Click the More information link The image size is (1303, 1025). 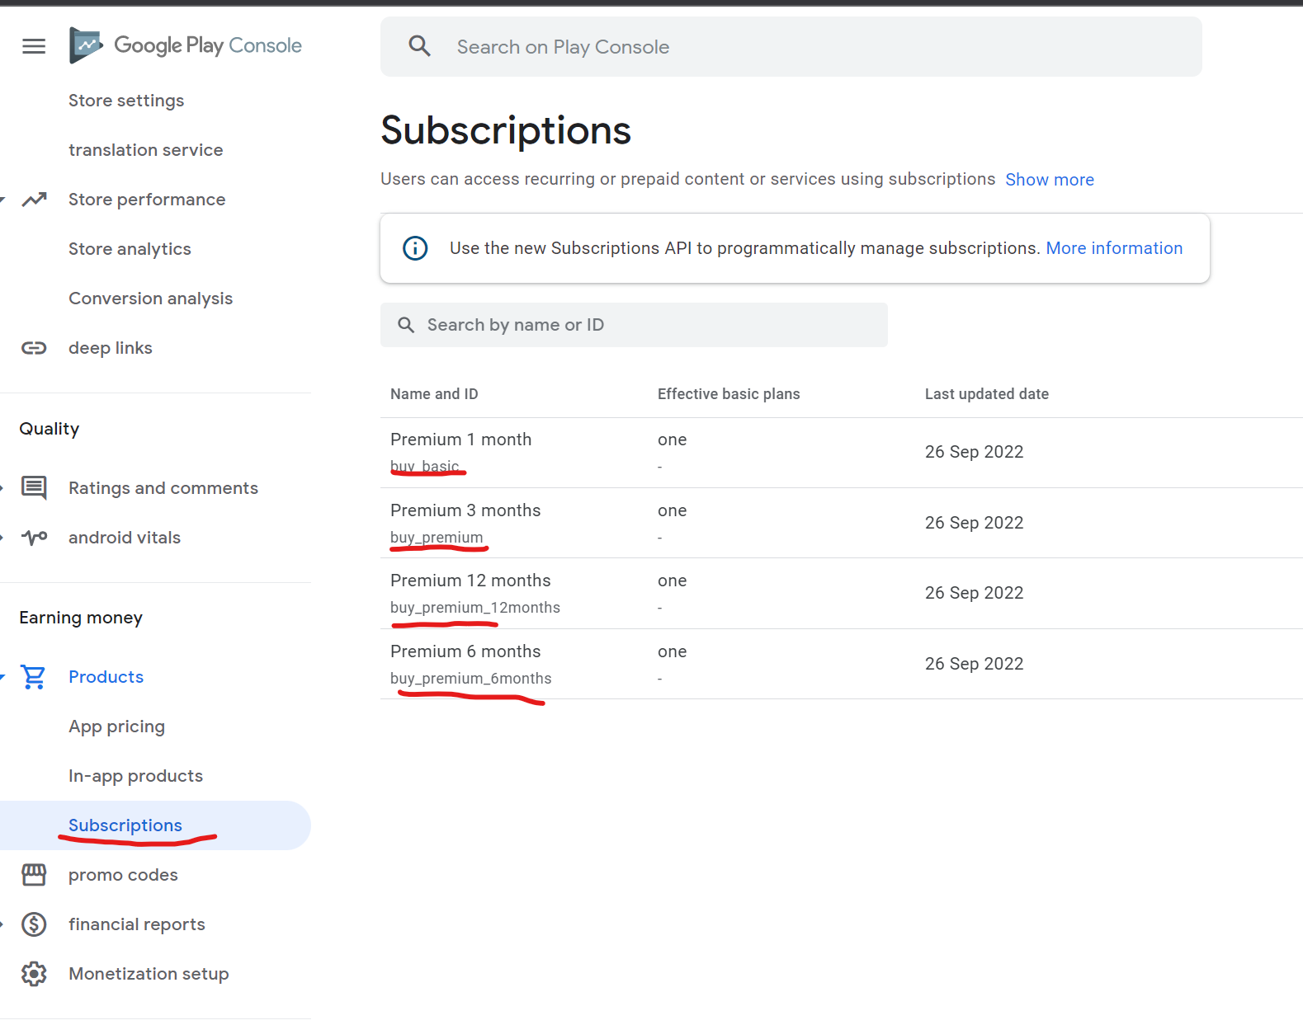pos(1114,248)
